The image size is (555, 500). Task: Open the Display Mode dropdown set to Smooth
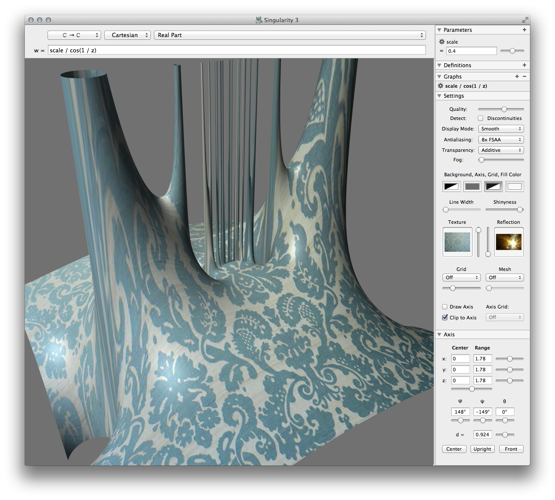[501, 129]
